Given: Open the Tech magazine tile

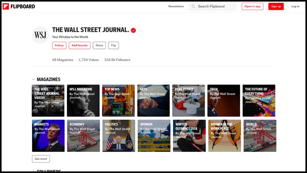Looking at the screenshot, I should 224,101.
